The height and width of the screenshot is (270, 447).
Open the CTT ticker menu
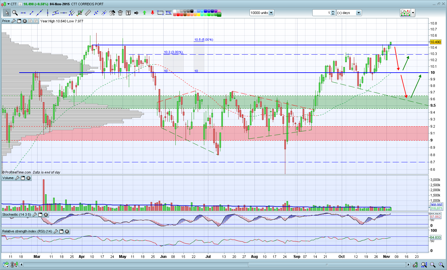[x=8, y=4]
